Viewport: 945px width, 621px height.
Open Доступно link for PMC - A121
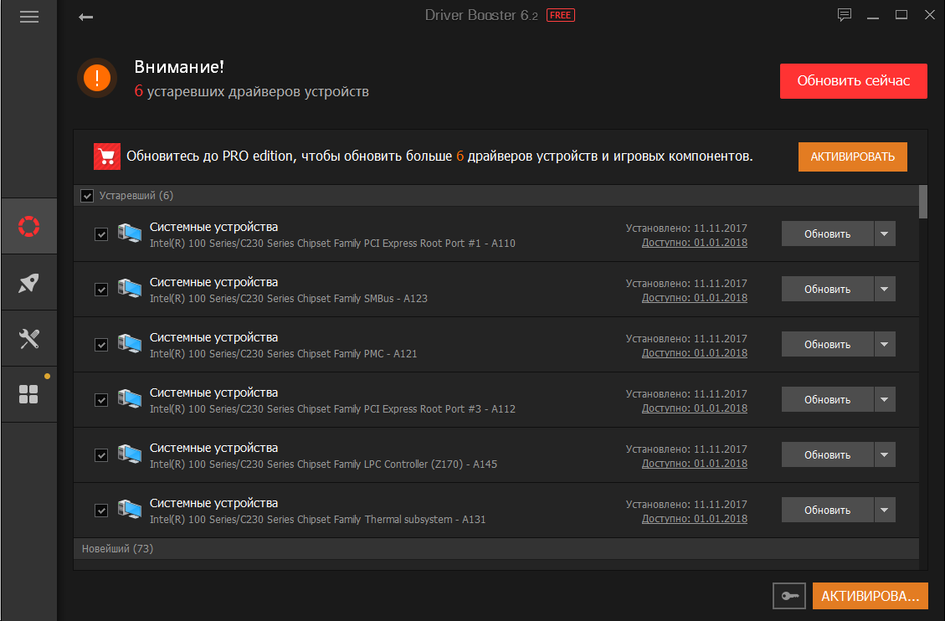click(x=694, y=353)
